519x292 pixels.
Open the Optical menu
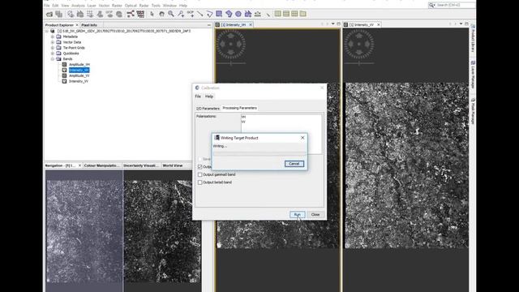click(x=131, y=6)
